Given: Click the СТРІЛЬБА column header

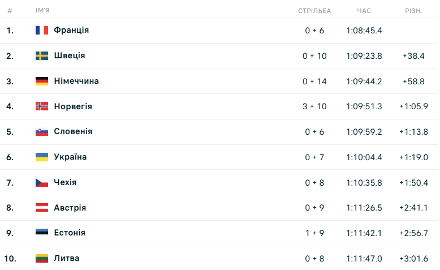Looking at the screenshot, I should [314, 11].
